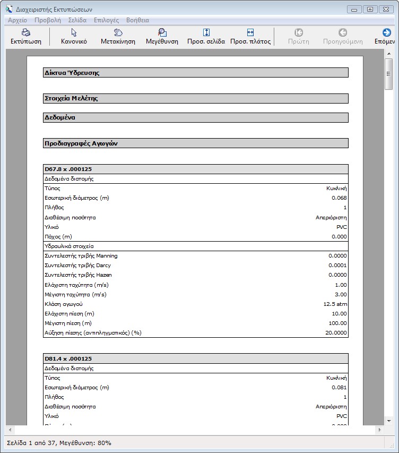
Task: Click the vertical scrollbar down arrow
Action: click(389, 421)
